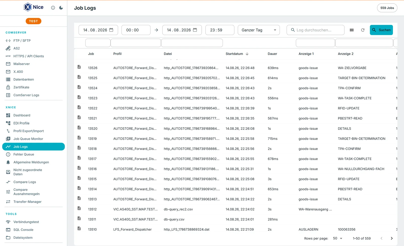Click the Suchen search button
Image resolution: width=404 pixels, height=246 pixels.
tap(381, 30)
